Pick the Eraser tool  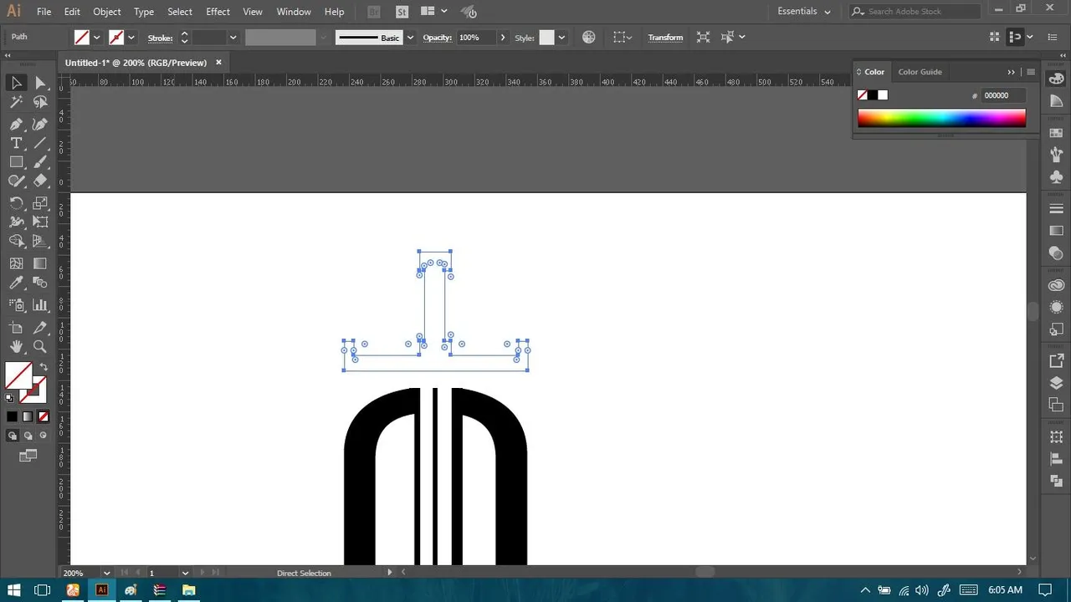pos(39,181)
